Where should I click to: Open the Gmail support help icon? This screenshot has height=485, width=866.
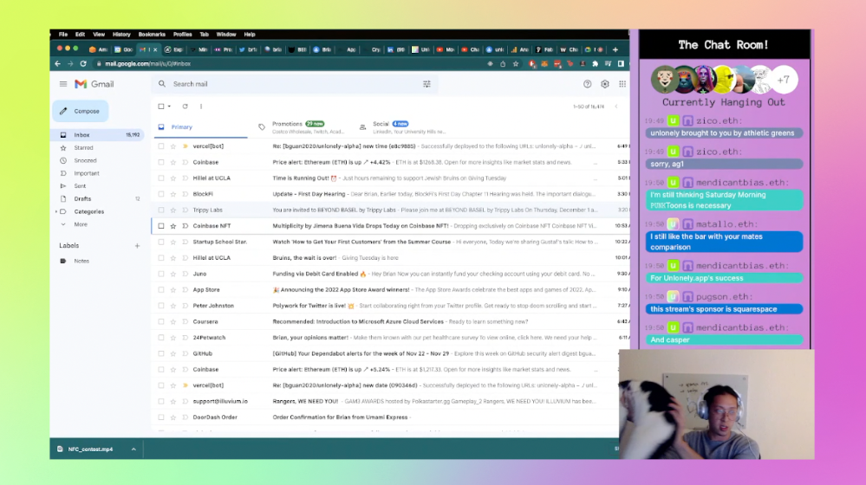[x=587, y=84]
